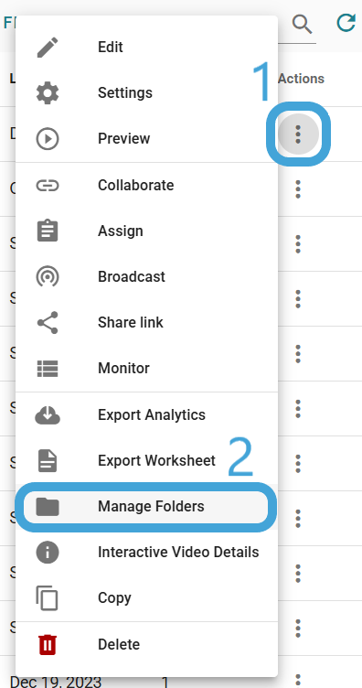Select Manage Folders from the menu
362x688 pixels.
pyautogui.click(x=146, y=507)
